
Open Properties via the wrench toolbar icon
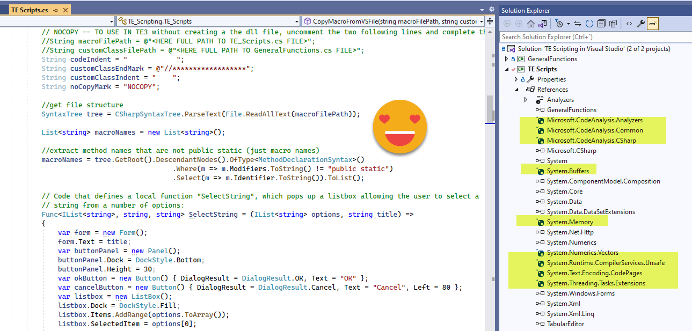(x=640, y=23)
